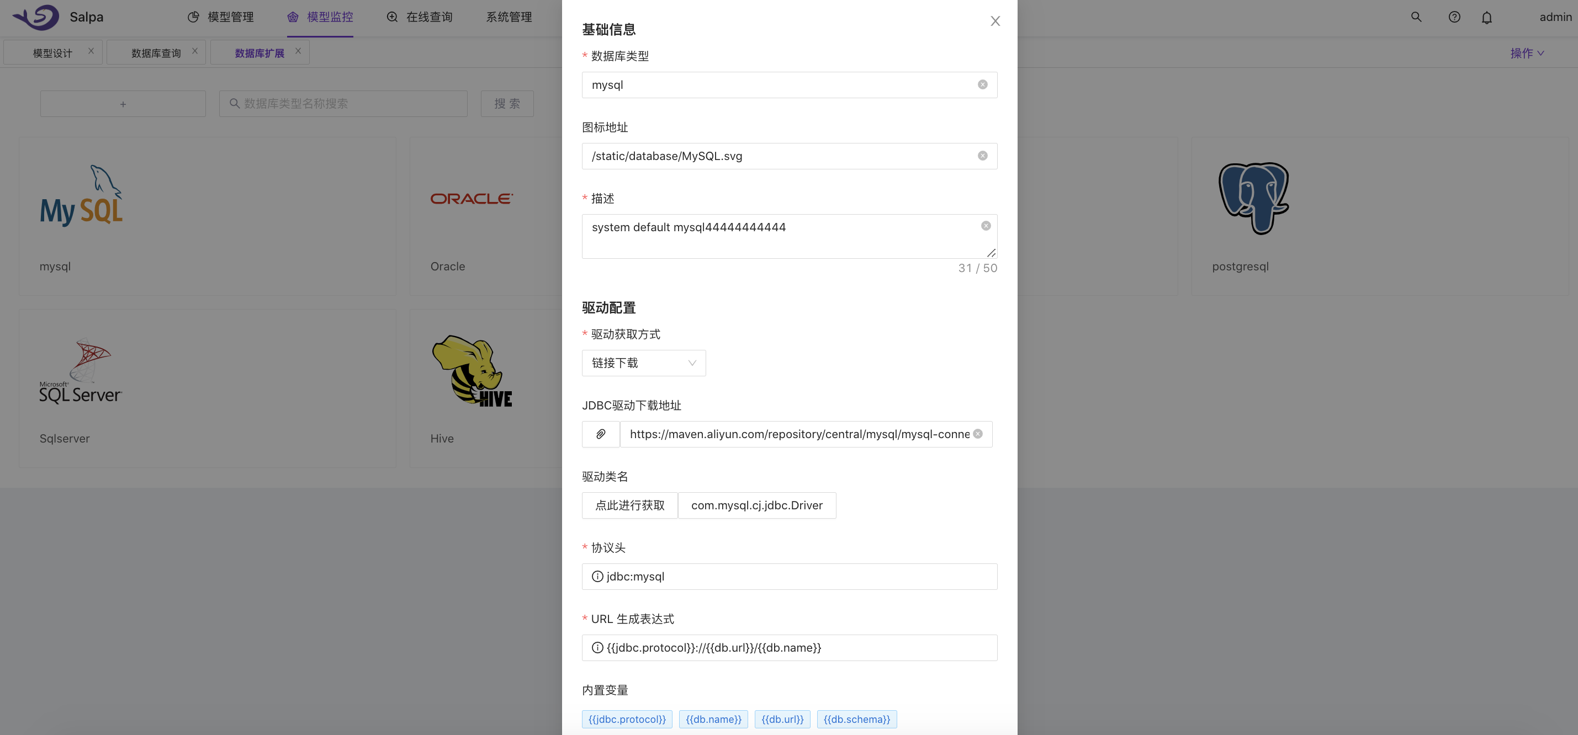1578x735 pixels.
Task: Click the admin user name
Action: (1555, 17)
